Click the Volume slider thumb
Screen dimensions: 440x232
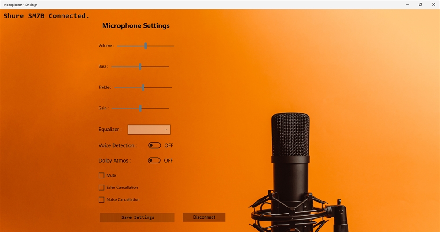[x=146, y=46]
